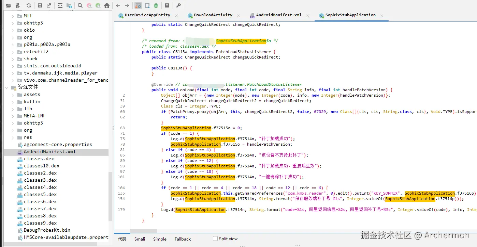Collapse the 资源文件 tree node
477x247 pixels.
pyautogui.click(x=7, y=87)
